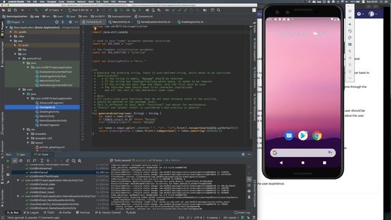This screenshot has height=220, width=391.
Task: Open the Profiler tool window button
Action: (65, 213)
